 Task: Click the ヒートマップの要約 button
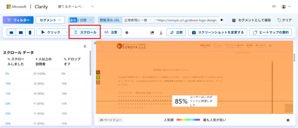tap(271, 33)
